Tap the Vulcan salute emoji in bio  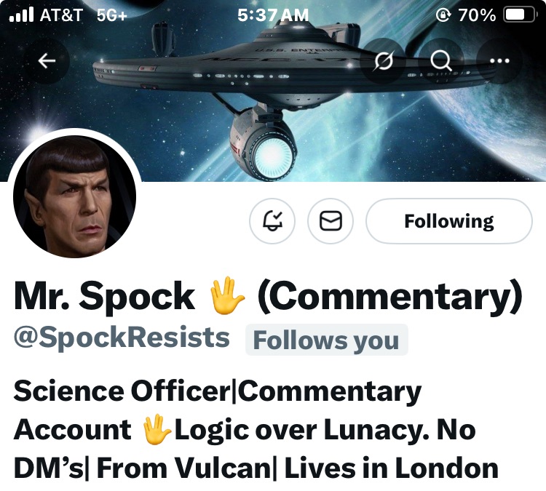(x=156, y=429)
